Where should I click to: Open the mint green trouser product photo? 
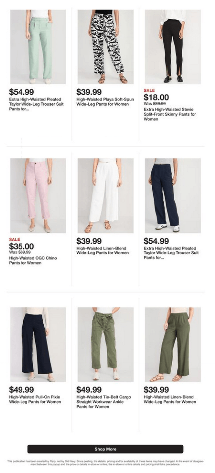tap(38, 47)
